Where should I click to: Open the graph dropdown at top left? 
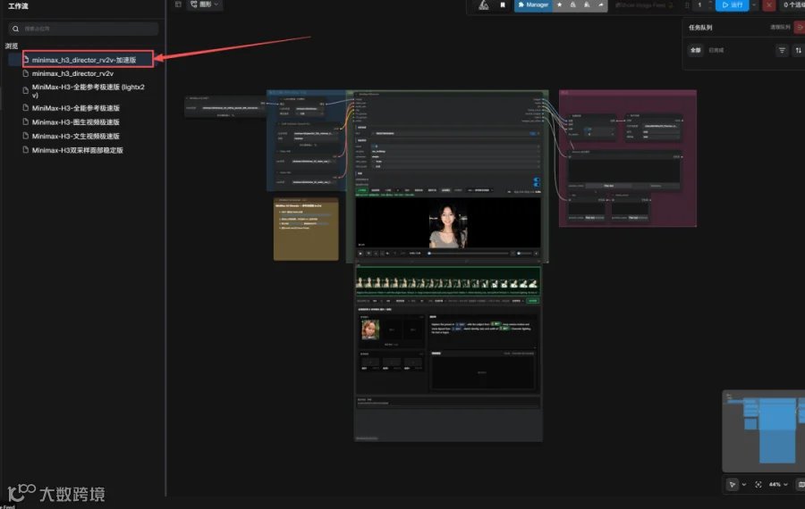(x=204, y=4)
